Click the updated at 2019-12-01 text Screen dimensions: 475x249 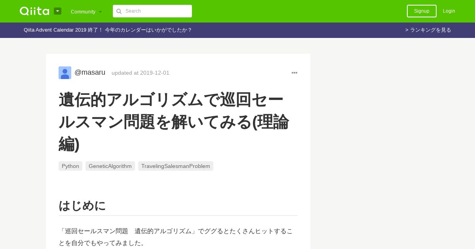pos(141,73)
